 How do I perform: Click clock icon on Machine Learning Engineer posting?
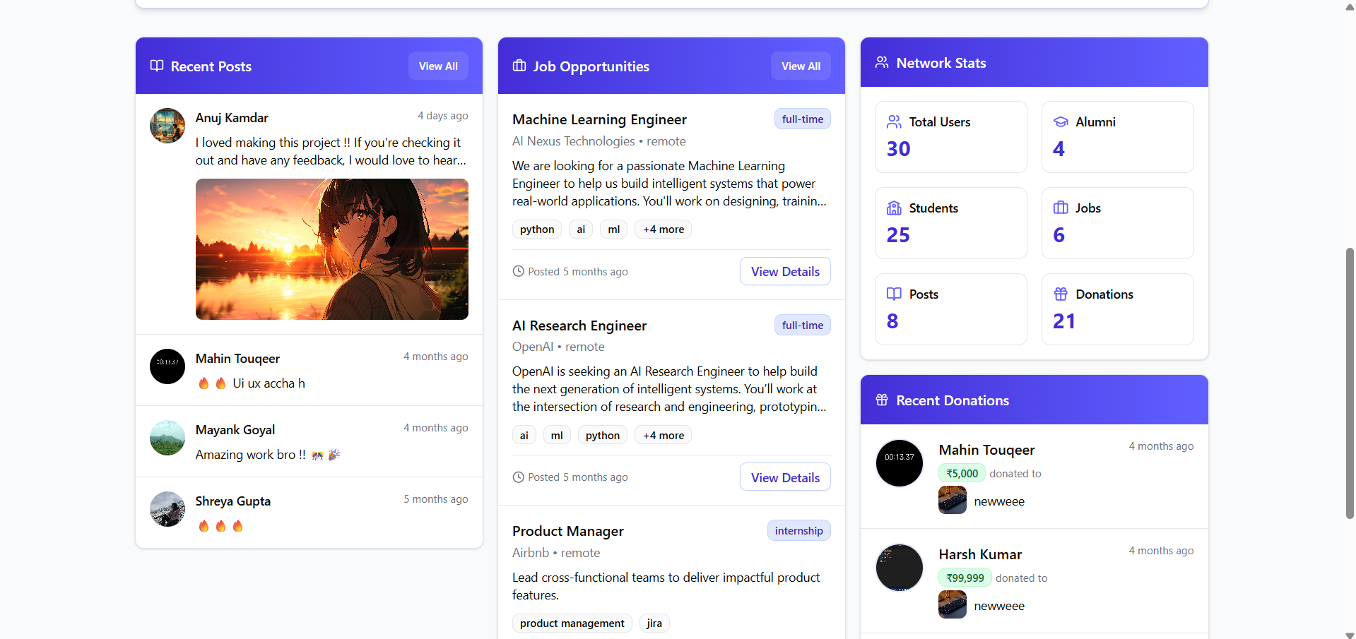click(518, 271)
